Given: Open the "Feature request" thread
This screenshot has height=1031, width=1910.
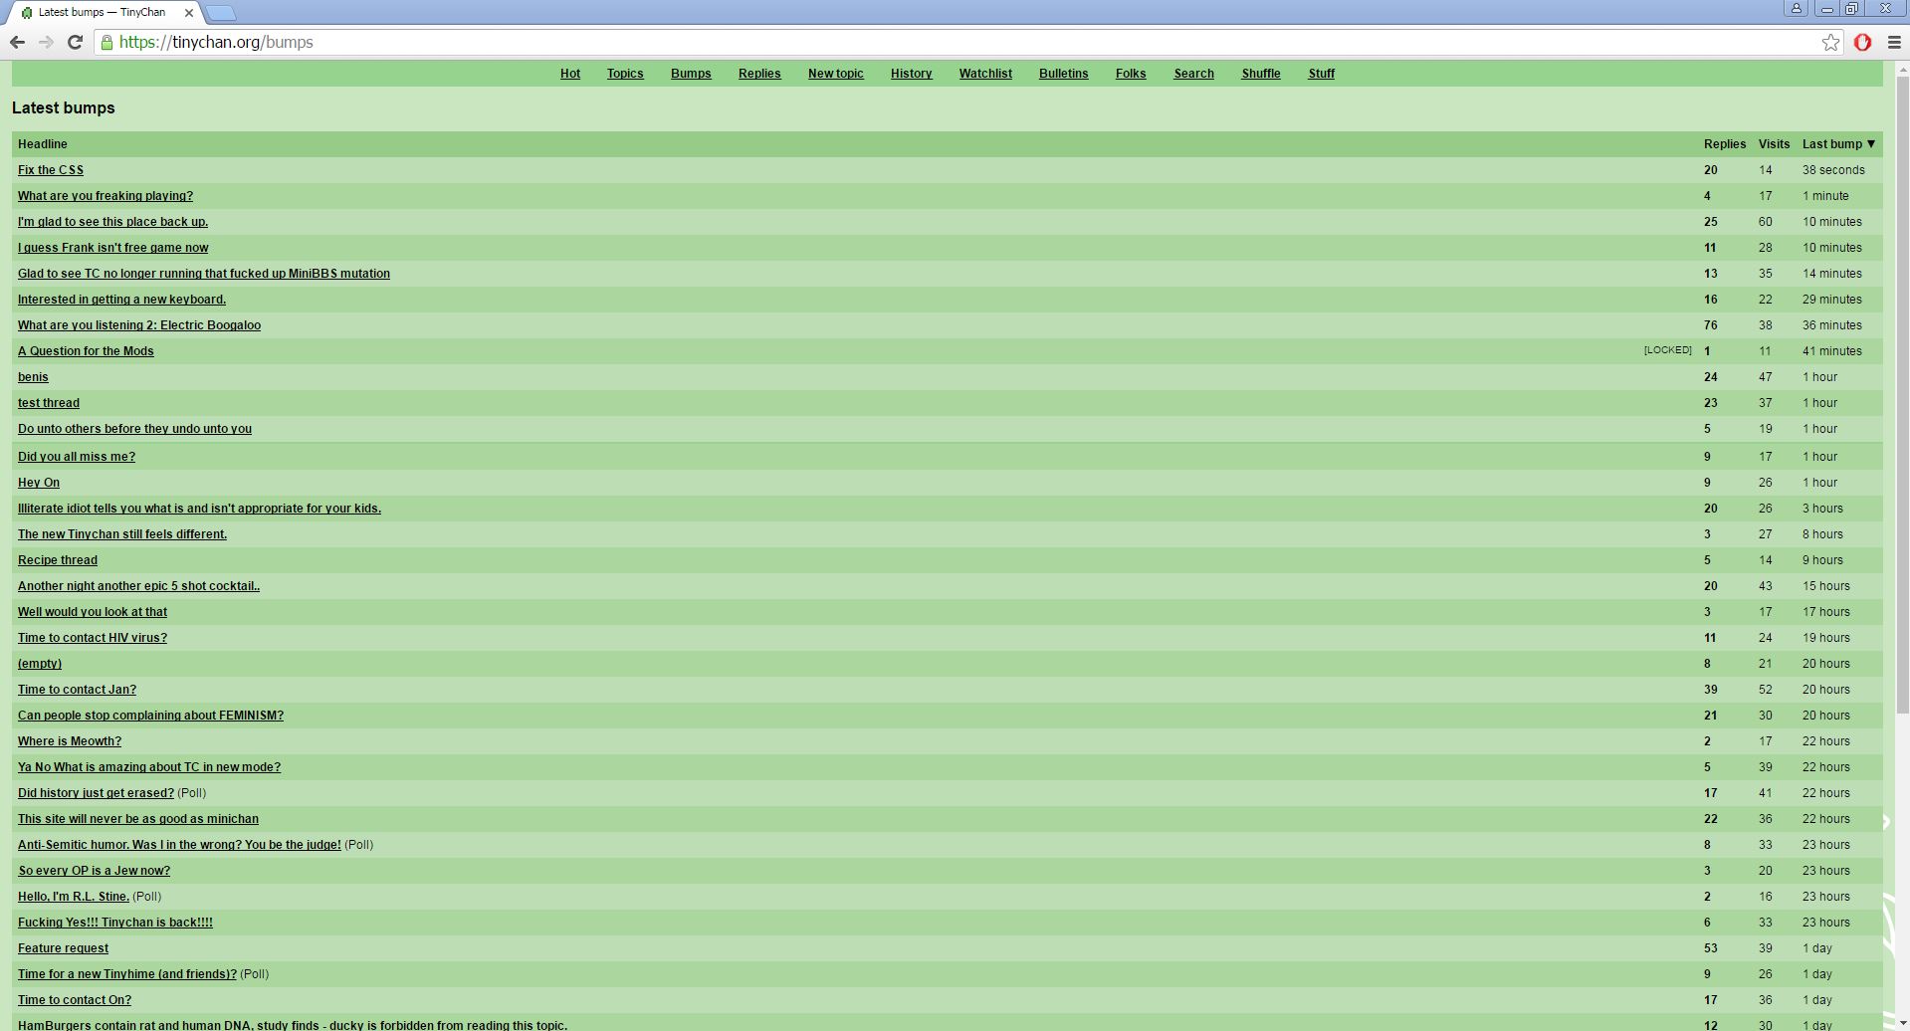Looking at the screenshot, I should pyautogui.click(x=63, y=948).
